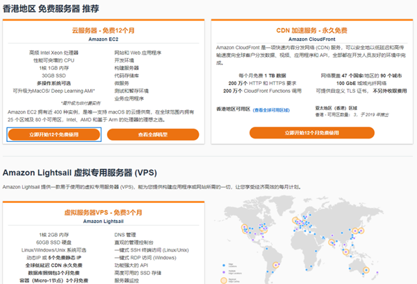Click the Amazon Lightsail card subtitle
This screenshot has height=284, width=417.
103,222
